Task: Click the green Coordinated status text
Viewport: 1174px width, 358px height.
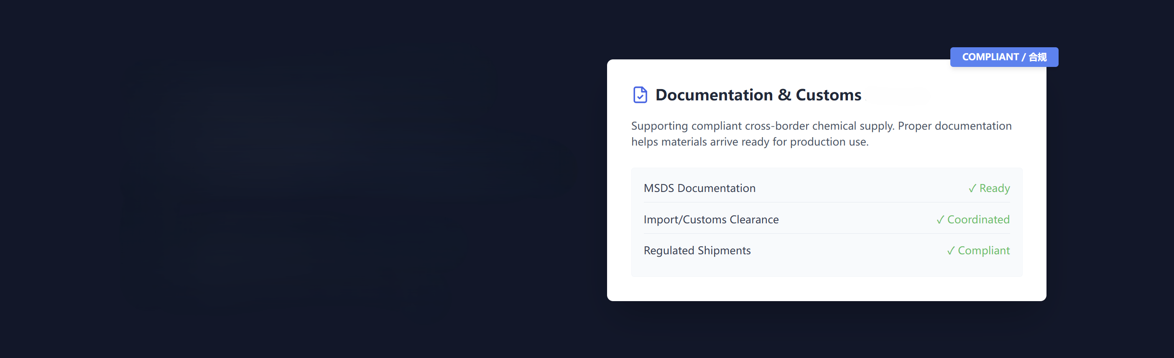Action: (x=978, y=220)
